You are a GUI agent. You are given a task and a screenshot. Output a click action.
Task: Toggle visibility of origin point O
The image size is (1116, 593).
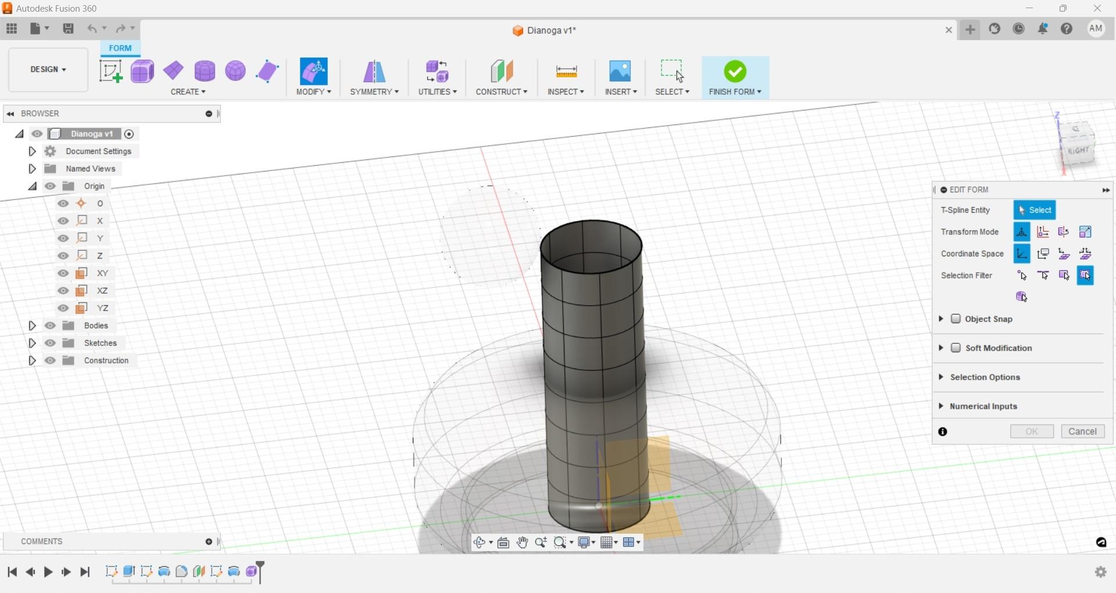(x=63, y=203)
